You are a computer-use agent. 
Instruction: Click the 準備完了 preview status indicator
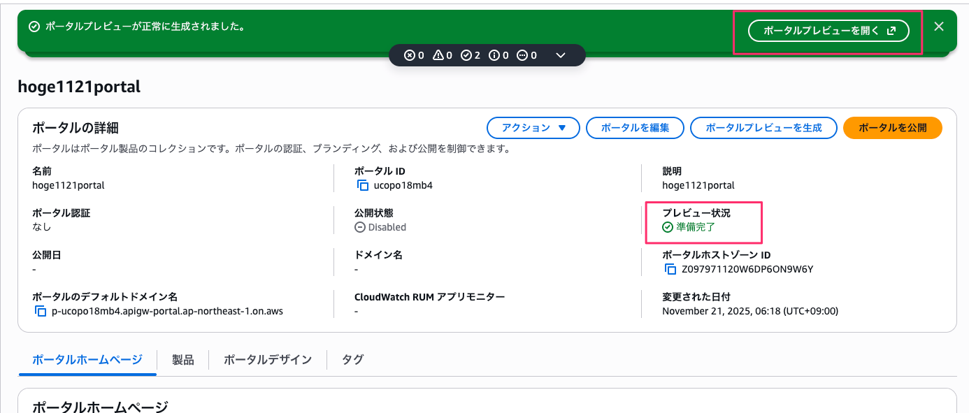[689, 227]
